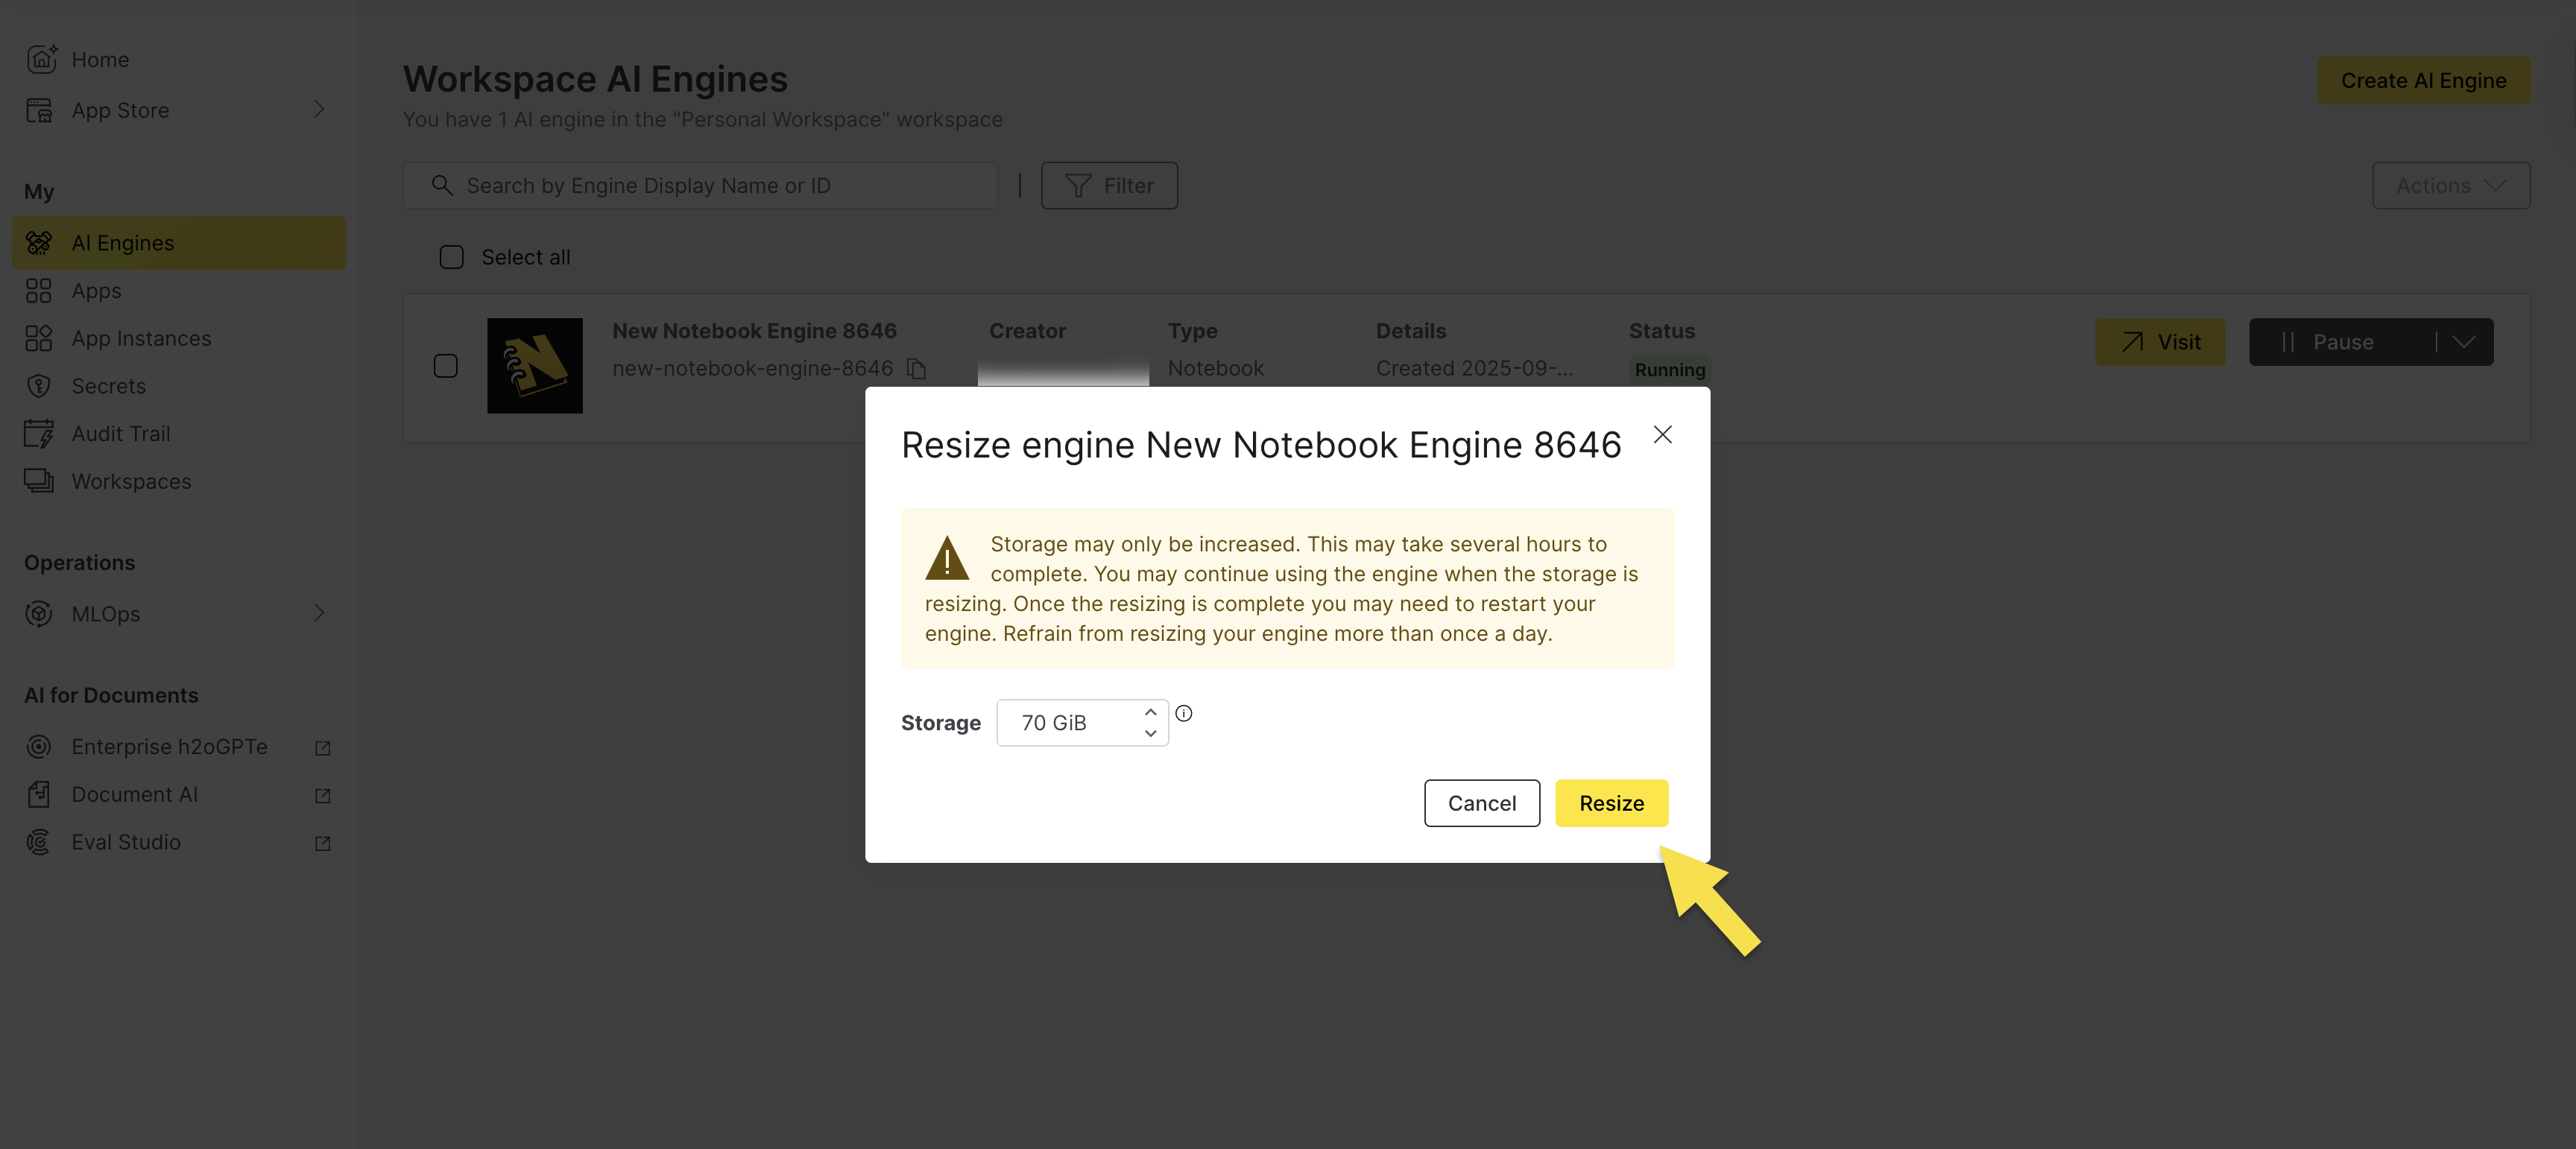
Task: Open App Instances in the sidebar
Action: [141, 339]
